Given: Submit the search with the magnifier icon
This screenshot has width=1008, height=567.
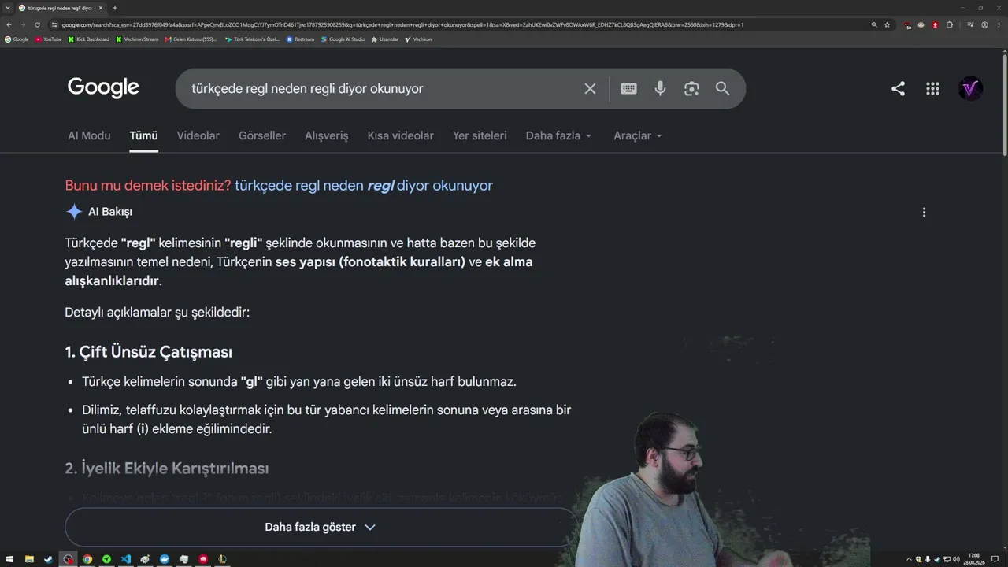Looking at the screenshot, I should pos(722,88).
